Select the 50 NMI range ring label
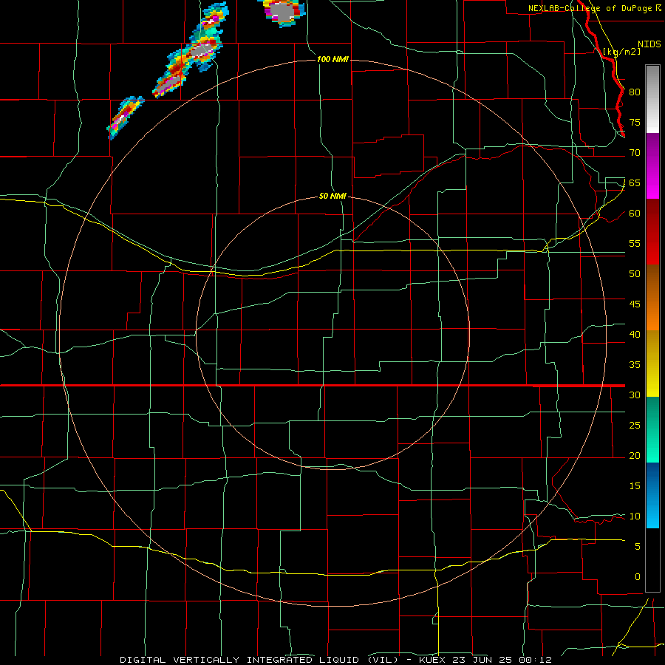Screen dimensions: 665x665 (x=332, y=196)
